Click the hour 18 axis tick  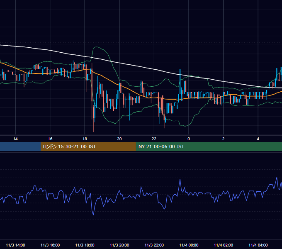pos(85,139)
